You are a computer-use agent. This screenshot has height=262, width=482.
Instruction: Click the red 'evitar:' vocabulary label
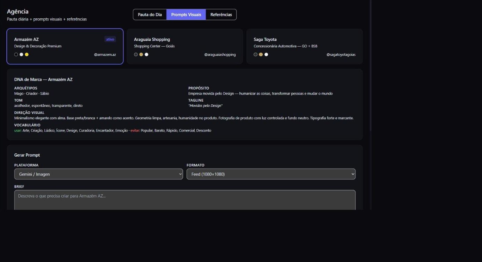135,130
